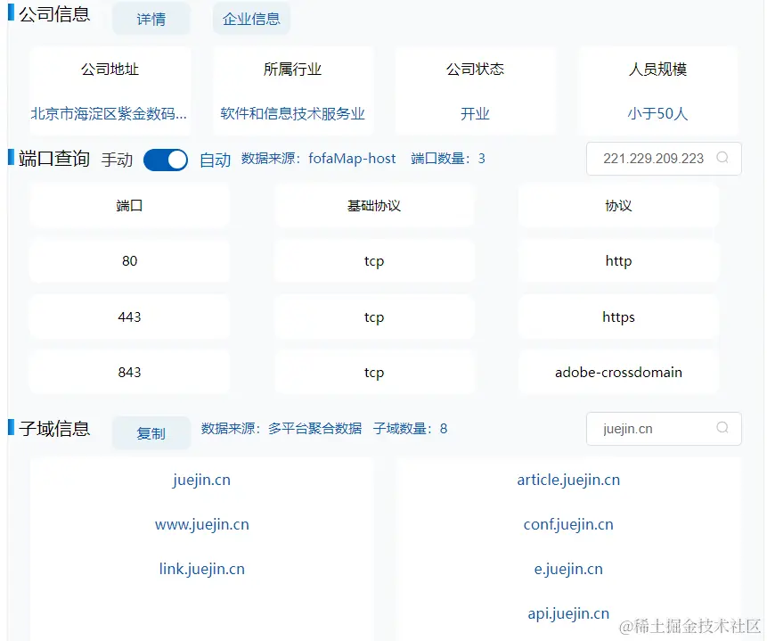The image size is (767, 641).
Task: Click the 手动 mode label
Action: 117,160
